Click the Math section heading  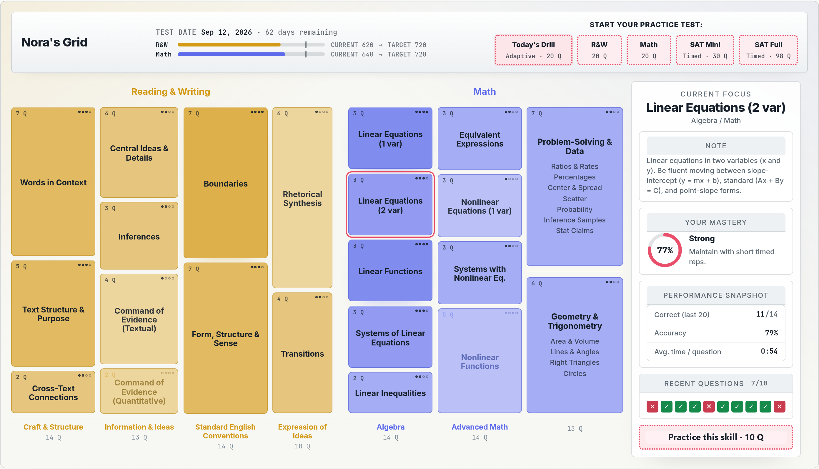pyautogui.click(x=485, y=92)
